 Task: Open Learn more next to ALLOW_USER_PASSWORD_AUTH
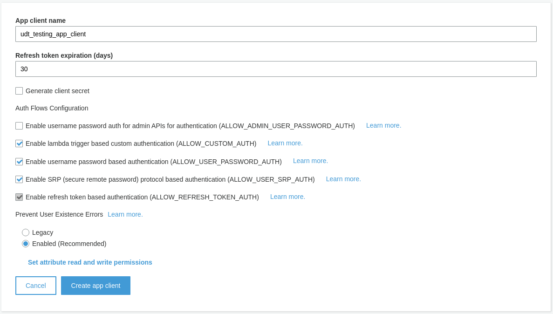coord(310,161)
